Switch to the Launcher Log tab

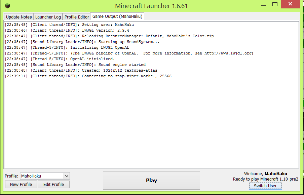pos(48,17)
